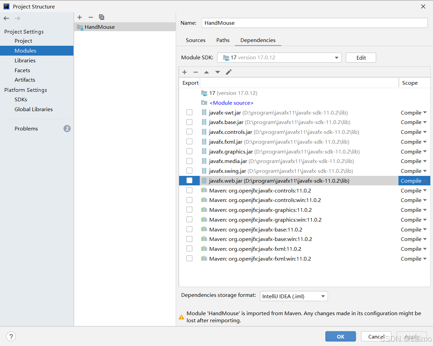Click the SDK folder icon next to 17 (version 17.0.12)
The height and width of the screenshot is (346, 433).
pos(204,93)
